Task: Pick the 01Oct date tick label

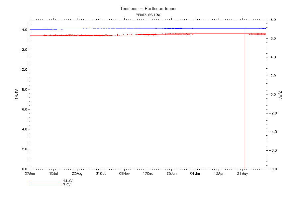Action: tap(101, 173)
